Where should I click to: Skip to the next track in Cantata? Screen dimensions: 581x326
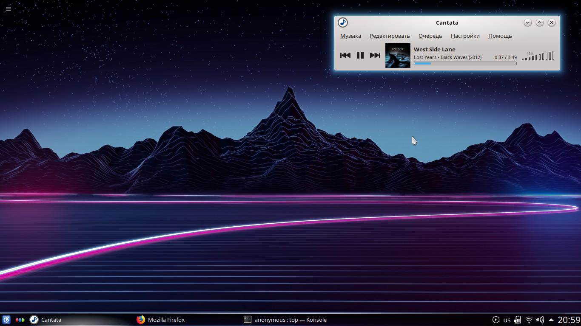click(375, 55)
